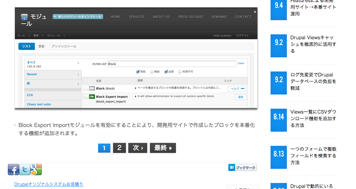Toggle the 有効 checkbox in the filter
Screen dimensions: 356x189
click(138, 71)
